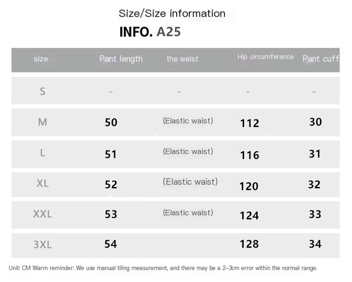Click the "Size/Size information" title text
The height and width of the screenshot is (282, 352).
pyautogui.click(x=172, y=14)
